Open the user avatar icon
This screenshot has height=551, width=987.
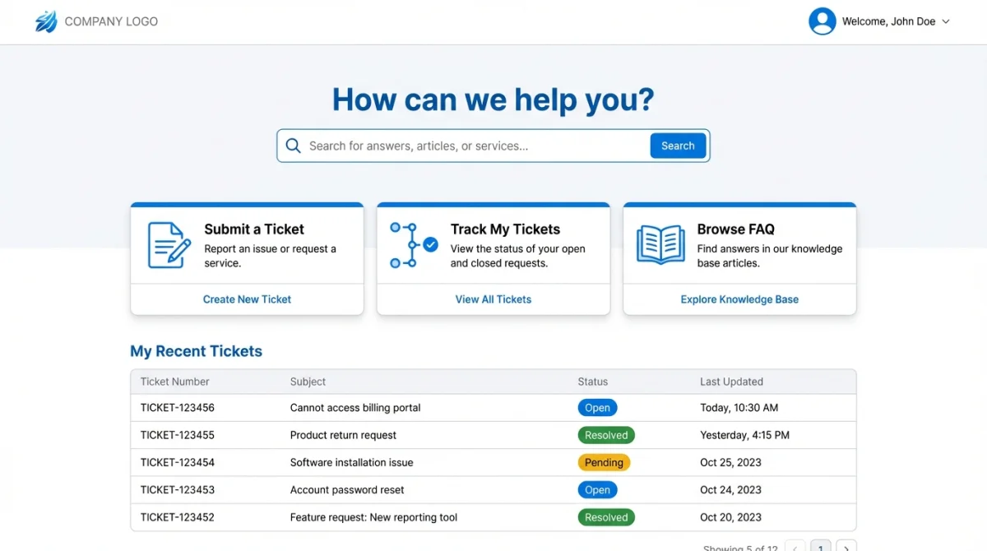(x=822, y=21)
